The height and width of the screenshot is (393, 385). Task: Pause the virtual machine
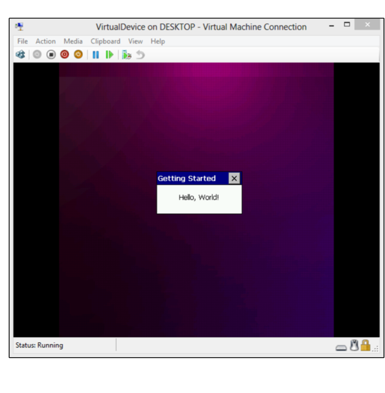(96, 55)
